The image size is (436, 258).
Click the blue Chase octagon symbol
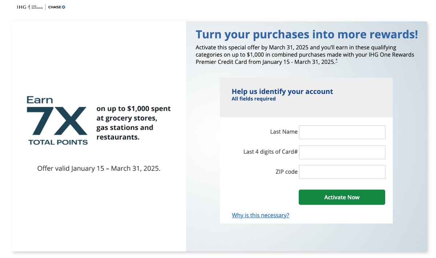[63, 7]
